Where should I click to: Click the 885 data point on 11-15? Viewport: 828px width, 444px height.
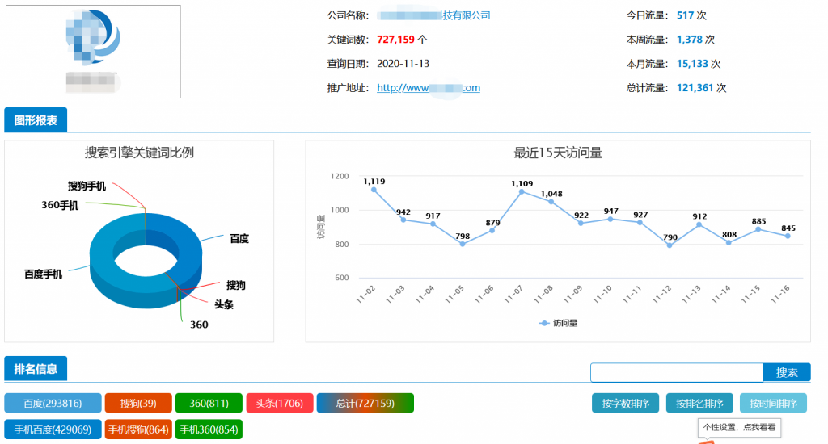(758, 229)
